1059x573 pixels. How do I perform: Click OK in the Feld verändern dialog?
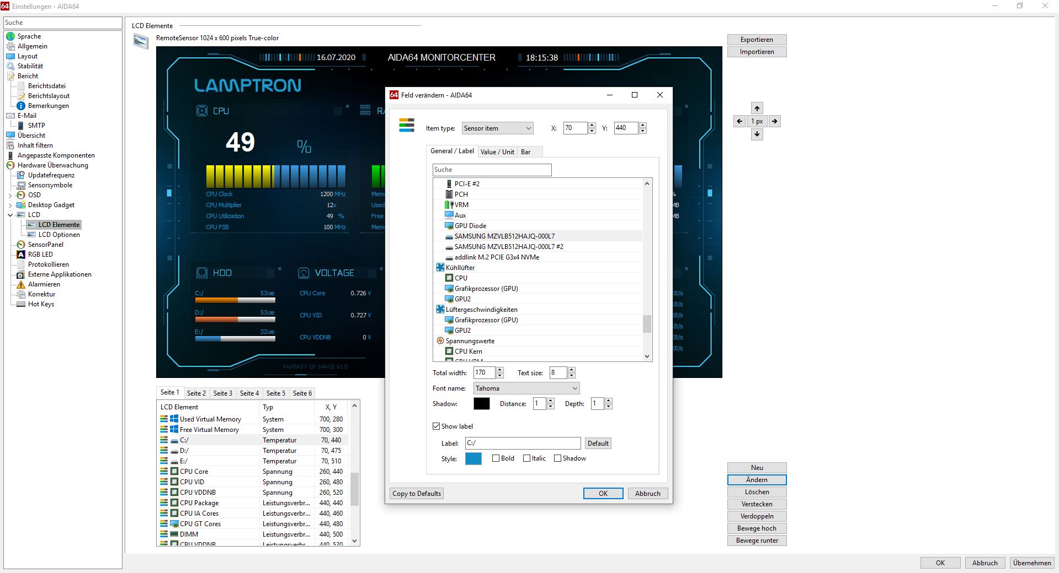[603, 494]
